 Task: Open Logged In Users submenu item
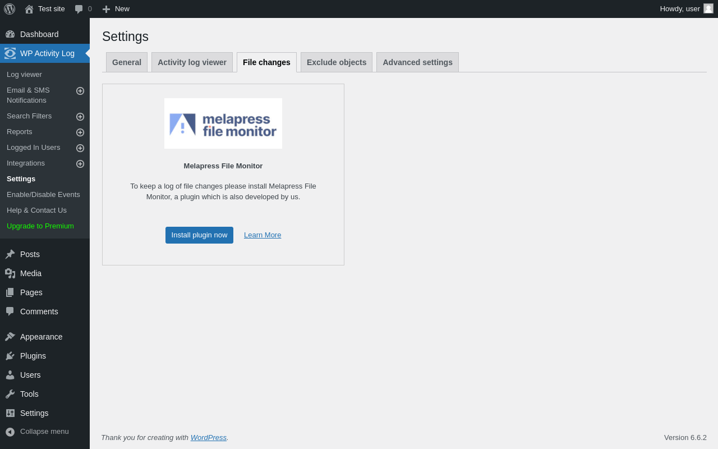(33, 148)
